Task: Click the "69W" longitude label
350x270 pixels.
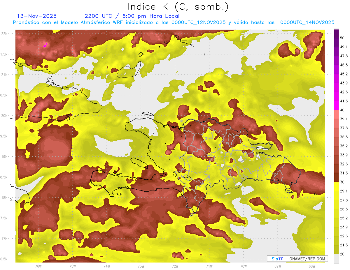Action: pos(278,266)
